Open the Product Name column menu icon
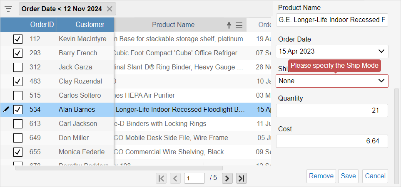Image resolution: width=401 pixels, height=187 pixels. coord(239,25)
